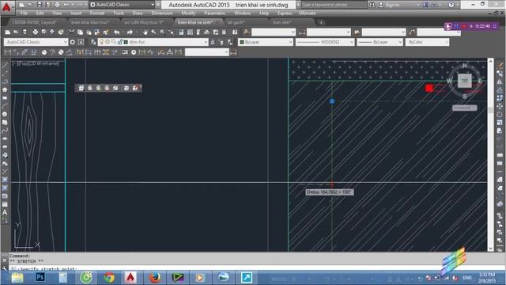Toggle current layer on/off light bulb
The image size is (506, 285).
[x=102, y=42]
